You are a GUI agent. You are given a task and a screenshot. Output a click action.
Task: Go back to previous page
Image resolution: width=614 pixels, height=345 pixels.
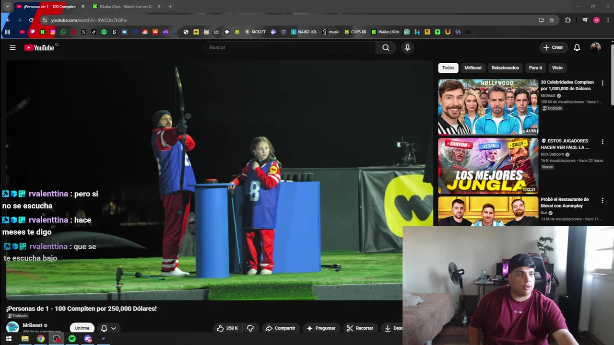(x=8, y=20)
